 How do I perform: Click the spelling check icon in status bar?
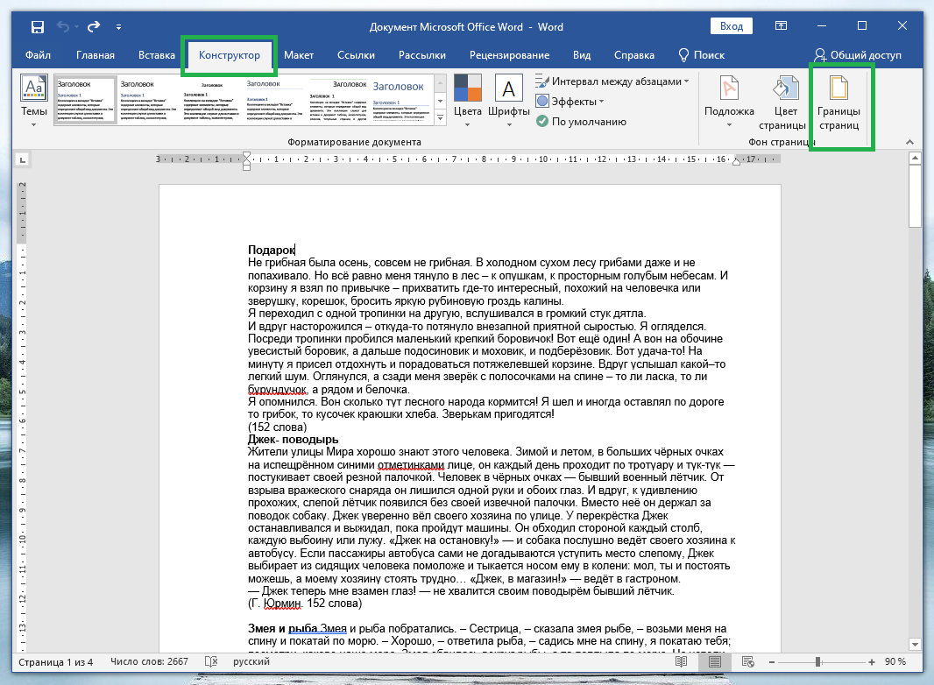pyautogui.click(x=211, y=661)
